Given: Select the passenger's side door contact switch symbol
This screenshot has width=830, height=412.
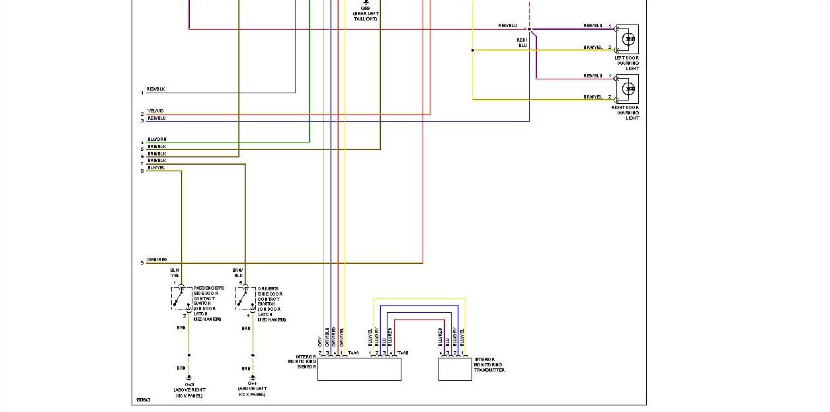Looking at the screenshot, I should (181, 298).
